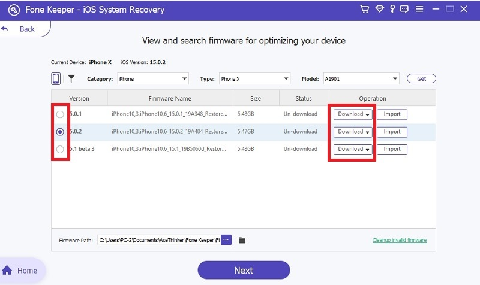The width and height of the screenshot is (480, 285).
Task: Open the Type dropdown showing iPhone X
Action: tap(254, 79)
